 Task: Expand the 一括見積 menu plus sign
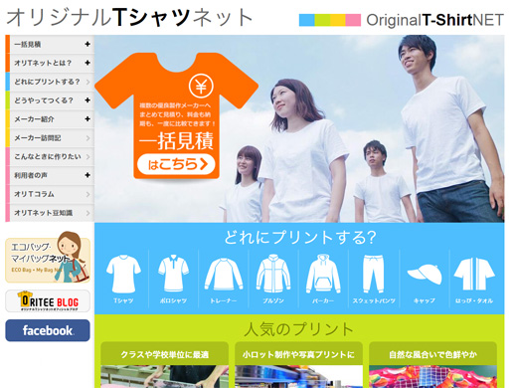click(87, 44)
